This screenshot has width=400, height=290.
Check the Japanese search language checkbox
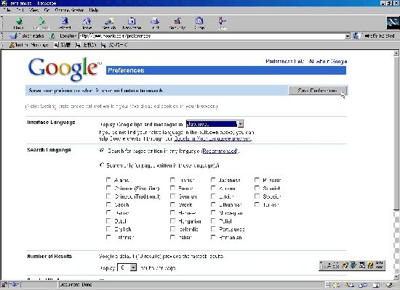click(x=213, y=180)
